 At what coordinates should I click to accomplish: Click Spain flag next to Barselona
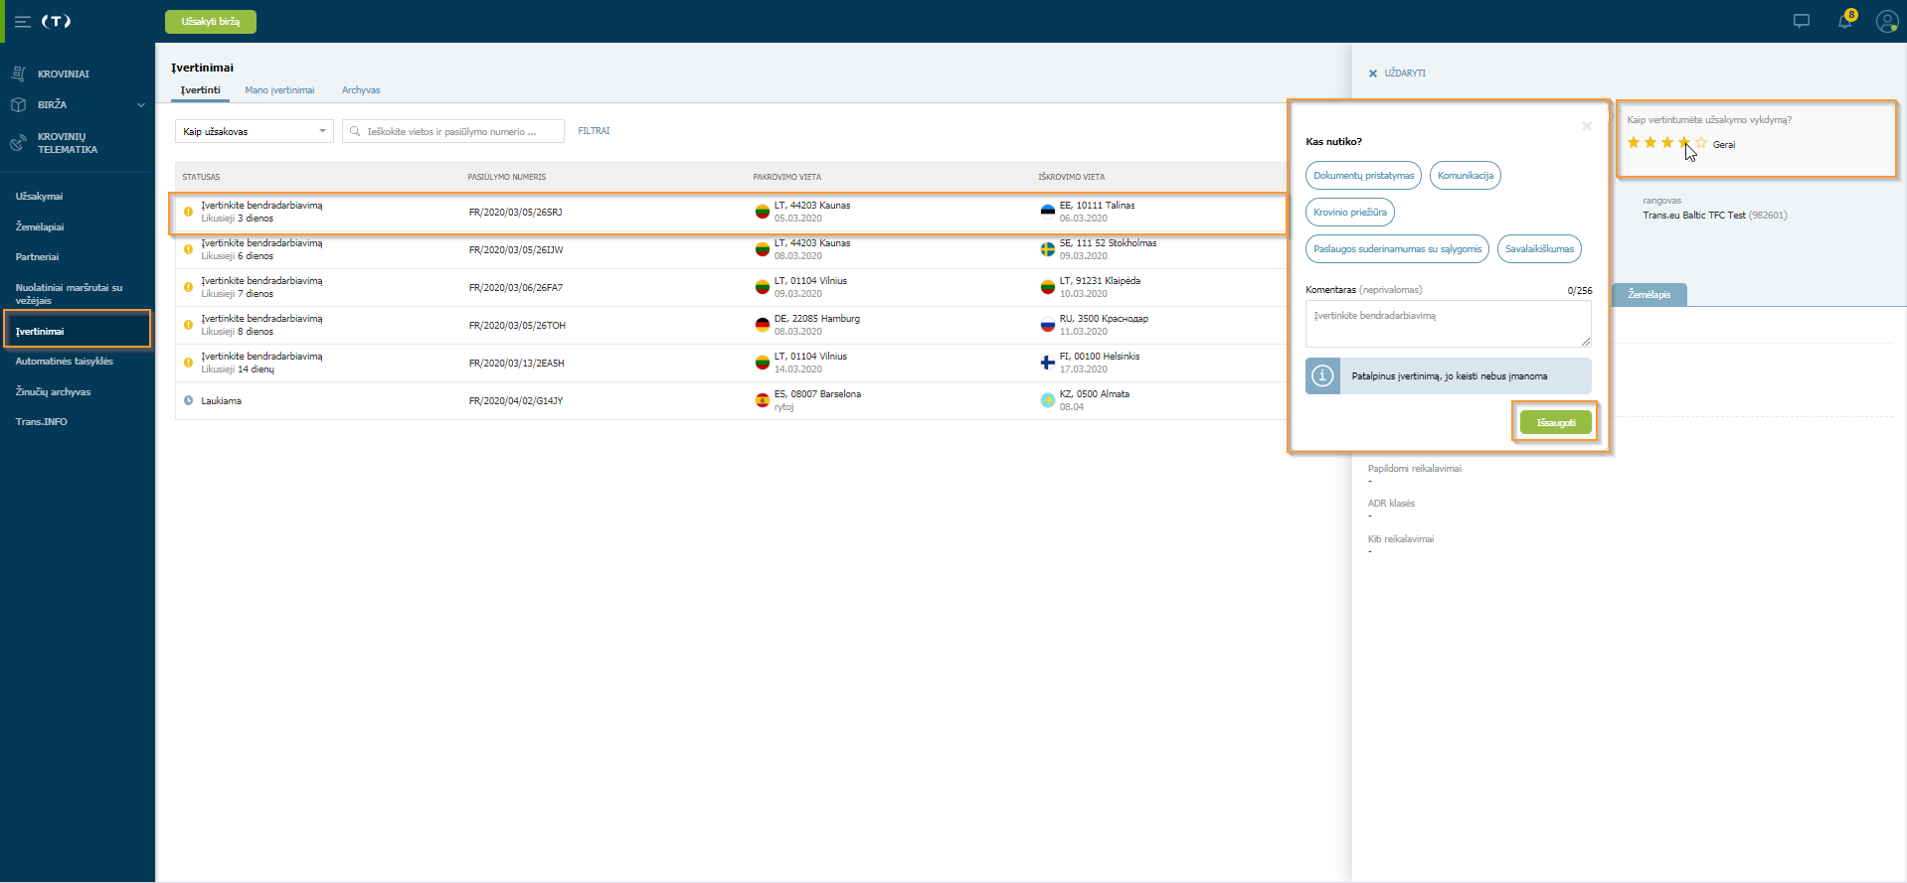[762, 400]
